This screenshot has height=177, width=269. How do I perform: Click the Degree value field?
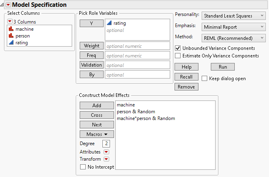(106, 144)
